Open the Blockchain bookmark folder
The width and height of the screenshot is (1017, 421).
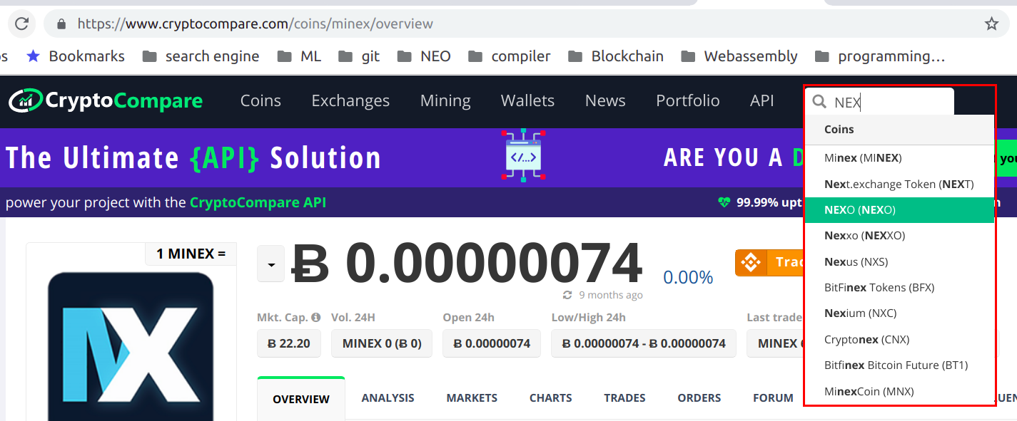coord(615,56)
